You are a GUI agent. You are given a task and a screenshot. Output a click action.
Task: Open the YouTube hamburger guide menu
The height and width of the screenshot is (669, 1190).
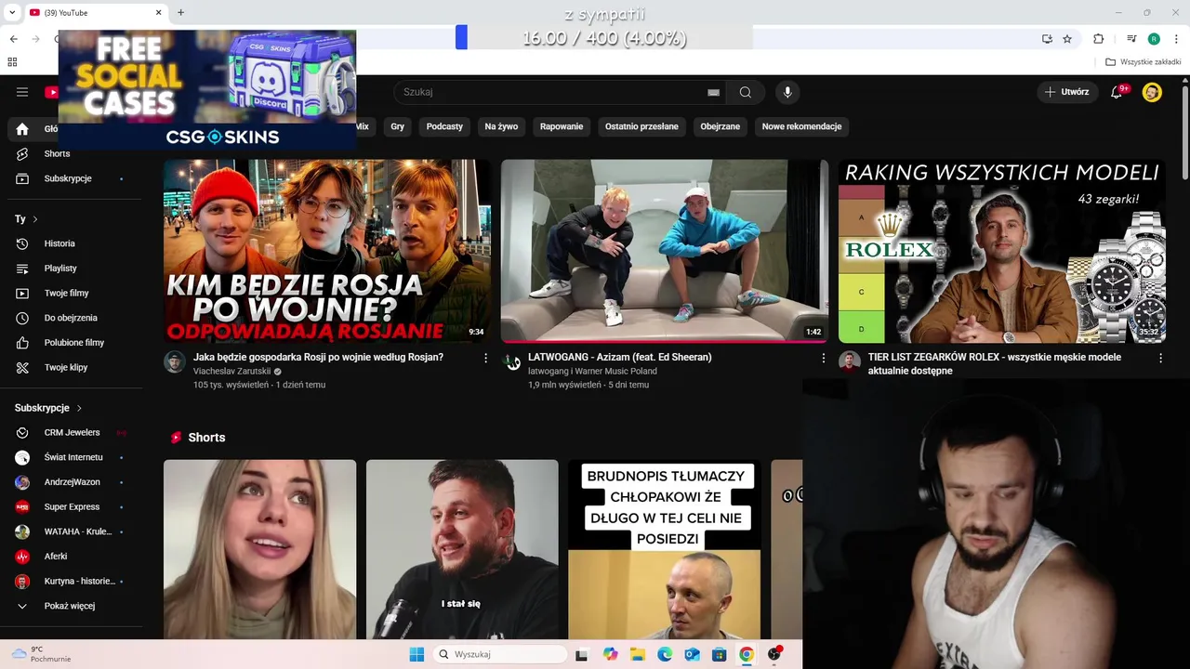click(x=22, y=92)
